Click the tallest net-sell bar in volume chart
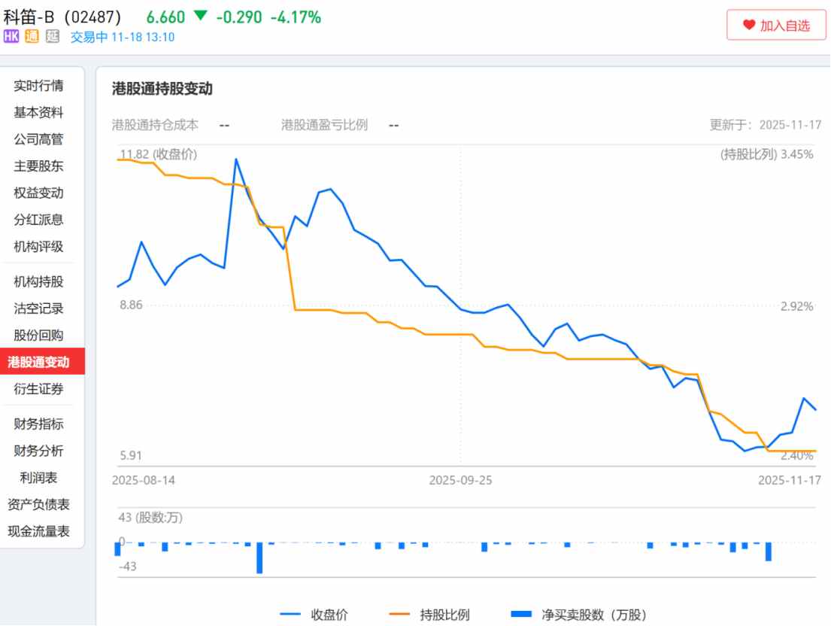The image size is (831, 626). pyautogui.click(x=259, y=558)
